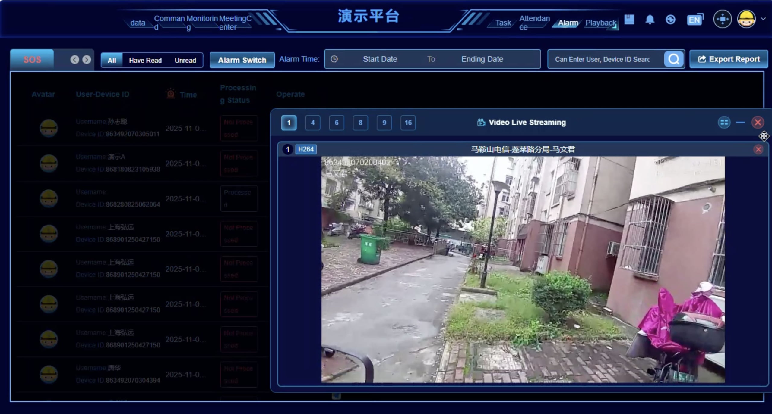
Task: Open the bookmark/save icon in header
Action: point(629,20)
